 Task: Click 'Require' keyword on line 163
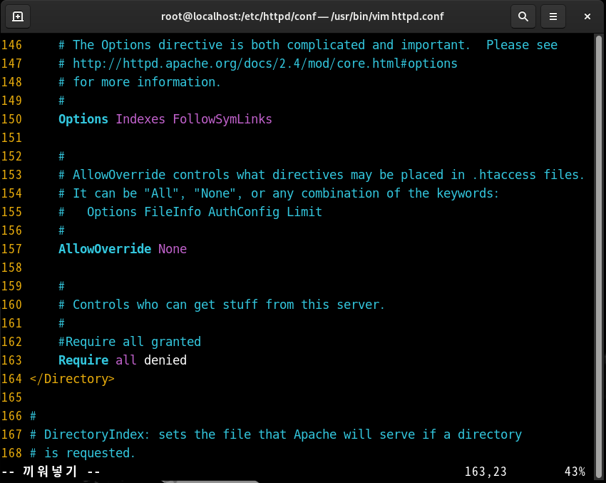pyautogui.click(x=83, y=360)
